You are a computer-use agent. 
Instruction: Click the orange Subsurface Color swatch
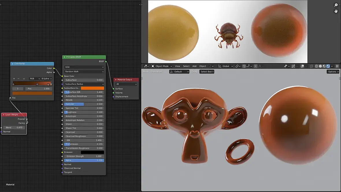pos(92,88)
